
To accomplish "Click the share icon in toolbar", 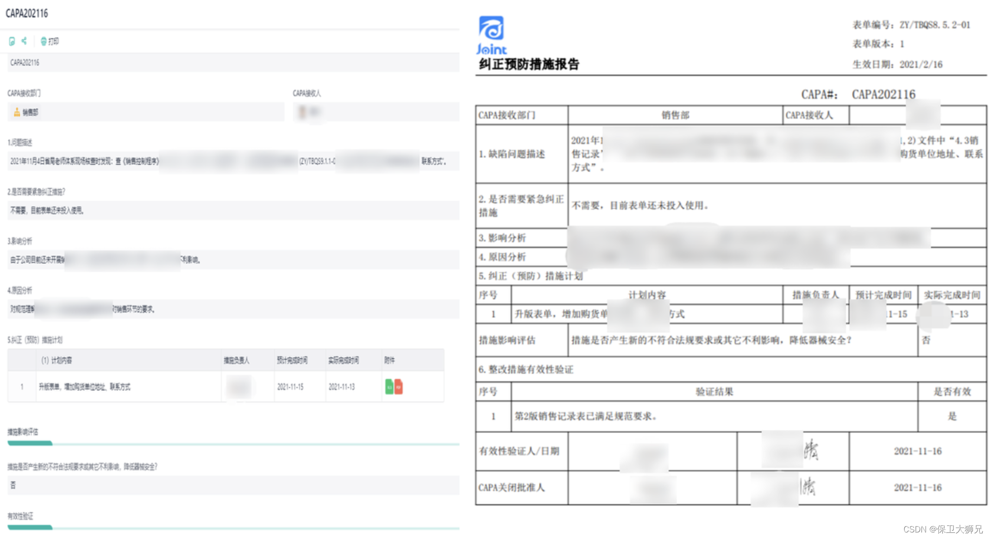I will pos(25,41).
